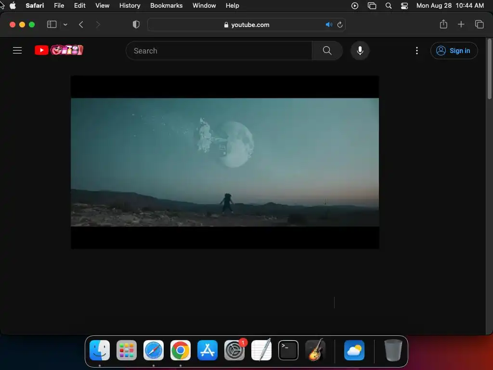493x370 pixels.
Task: Click the Now Playing menu bar icon
Action: tap(355, 6)
